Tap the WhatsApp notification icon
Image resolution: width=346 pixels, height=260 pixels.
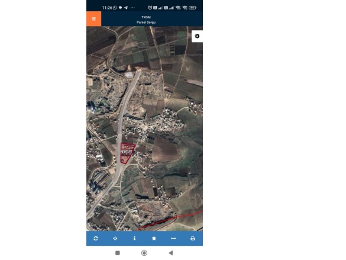tap(115, 8)
